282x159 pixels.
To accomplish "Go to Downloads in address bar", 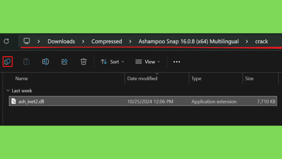I will tap(61, 41).
